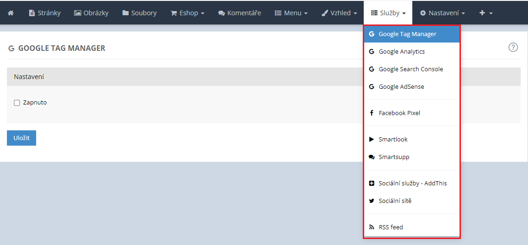The height and width of the screenshot is (245, 528).
Task: Click the Smartsupp chat bubble icon
Action: tap(371, 157)
